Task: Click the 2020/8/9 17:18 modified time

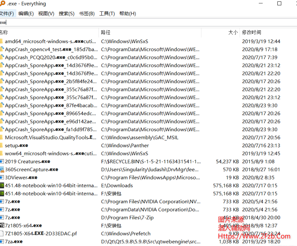Action: click(x=260, y=50)
